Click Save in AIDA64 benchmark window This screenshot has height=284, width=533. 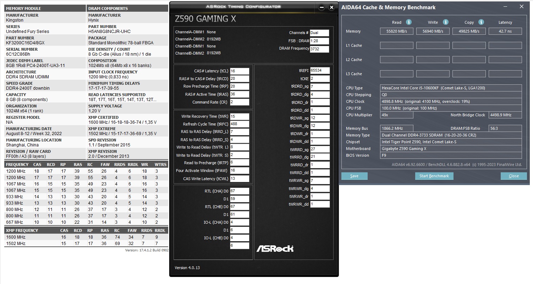pyautogui.click(x=355, y=176)
